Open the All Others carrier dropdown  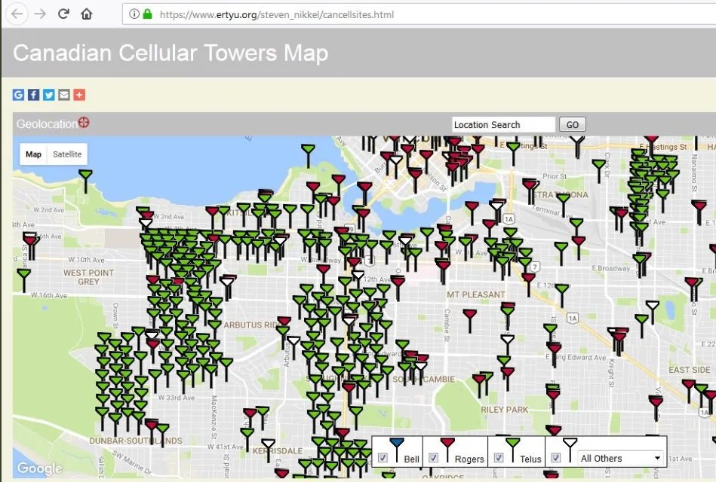620,459
